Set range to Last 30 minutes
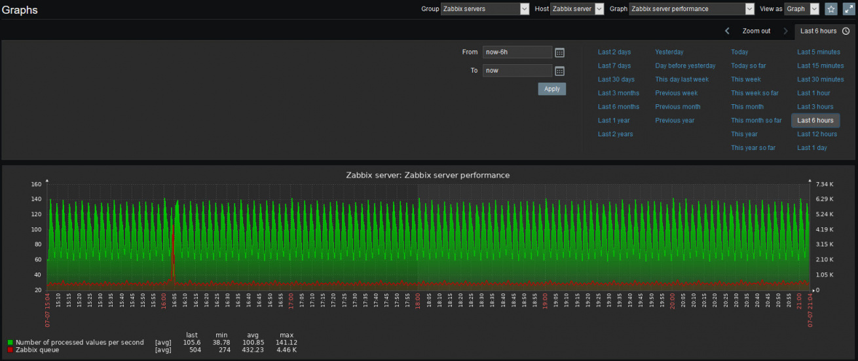Image resolution: width=858 pixels, height=361 pixels. click(x=821, y=79)
